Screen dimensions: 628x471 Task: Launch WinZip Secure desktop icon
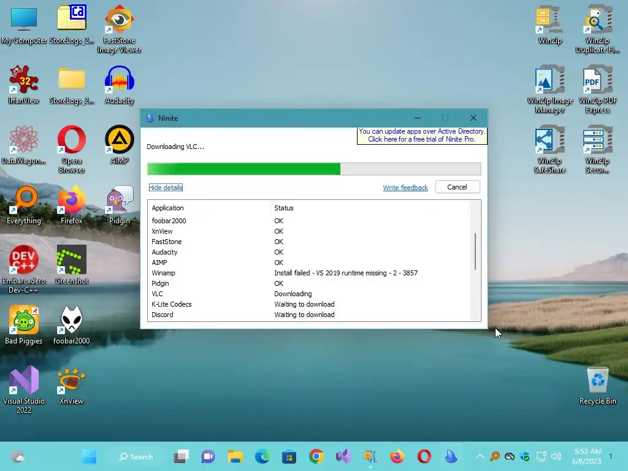coord(597,149)
